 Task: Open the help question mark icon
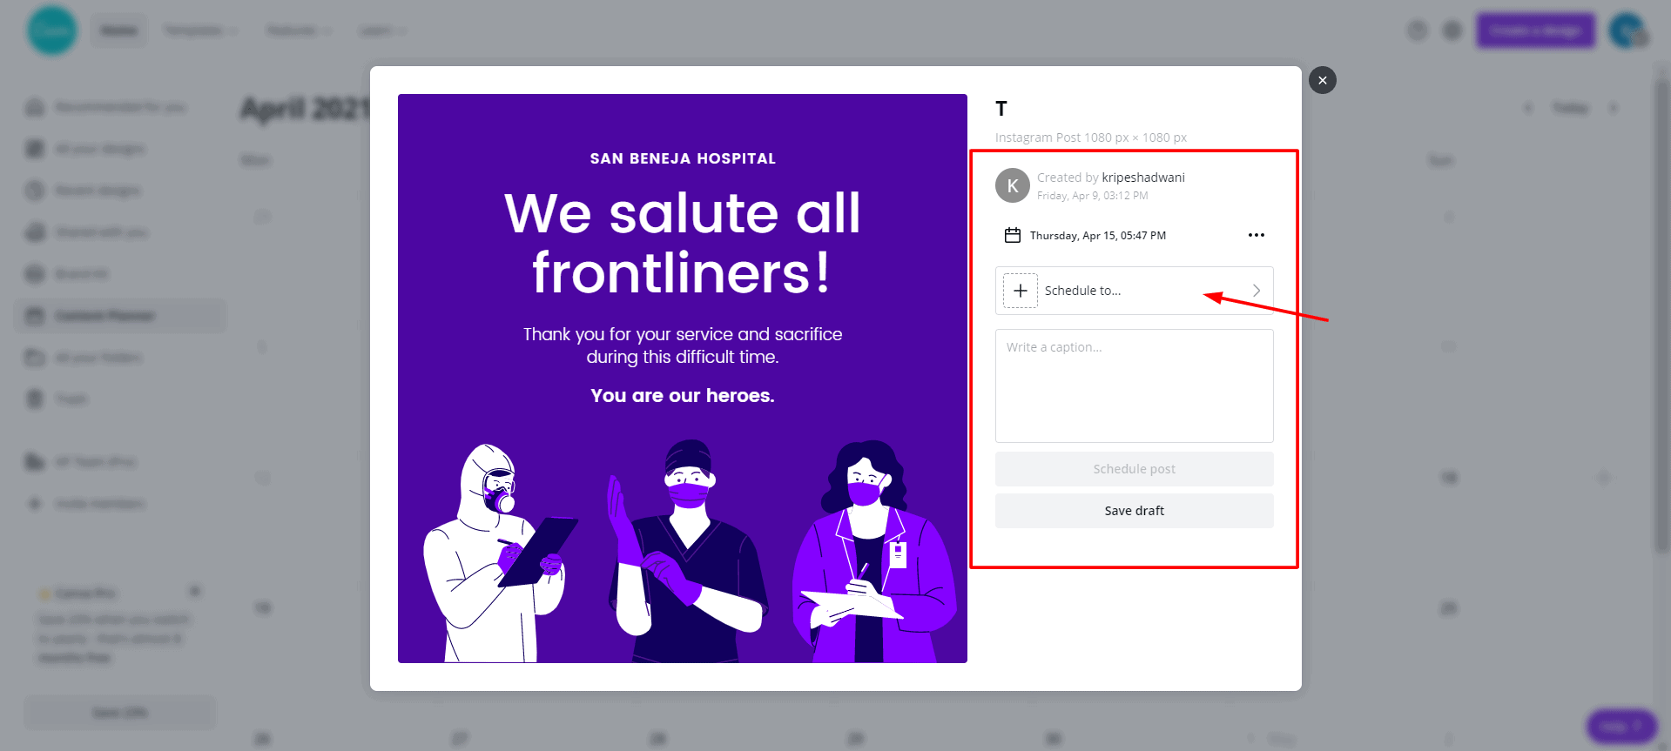[x=1418, y=30]
